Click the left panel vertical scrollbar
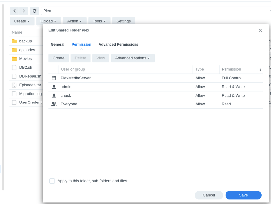Viewport: 271px width, 204px height. [3, 97]
